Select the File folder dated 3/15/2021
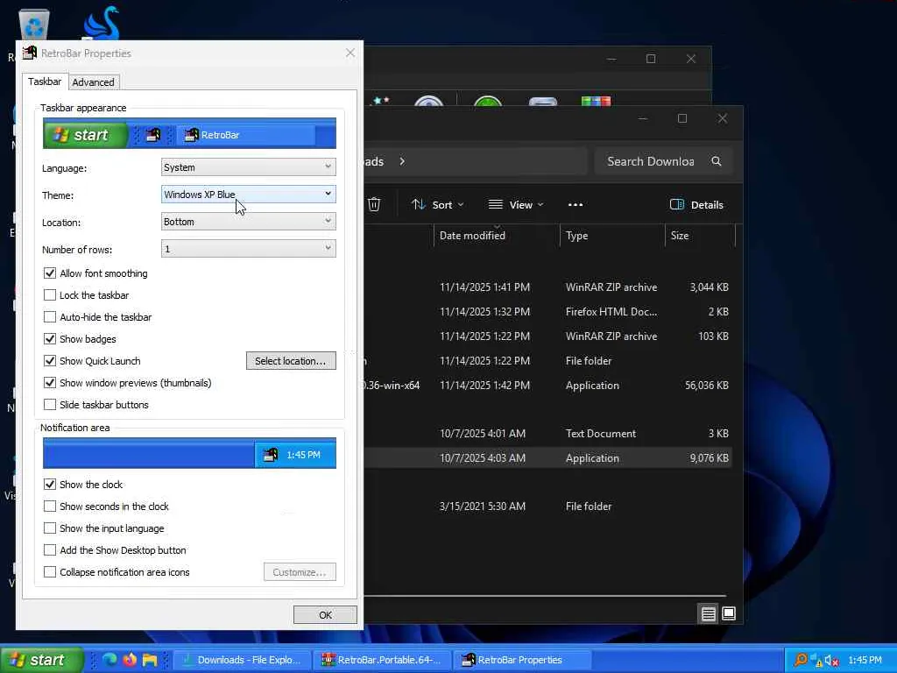Screen dimensions: 897x673 pyautogui.click(x=548, y=507)
